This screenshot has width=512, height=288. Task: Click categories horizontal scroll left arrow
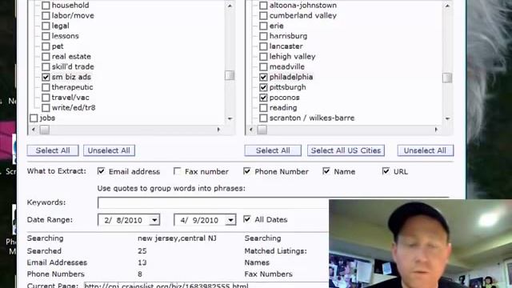pos(33,130)
